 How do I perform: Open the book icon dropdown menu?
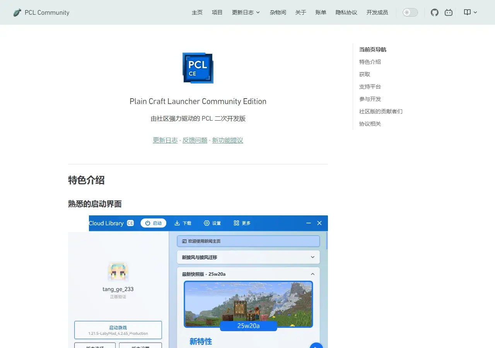coord(471,12)
